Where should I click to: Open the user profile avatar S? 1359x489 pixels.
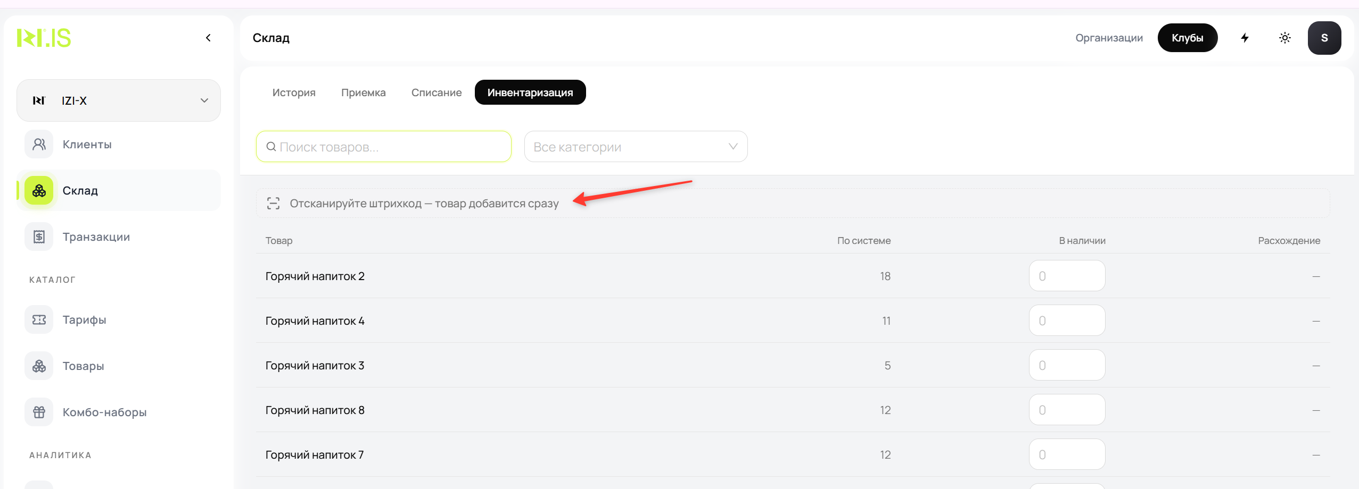click(x=1324, y=38)
